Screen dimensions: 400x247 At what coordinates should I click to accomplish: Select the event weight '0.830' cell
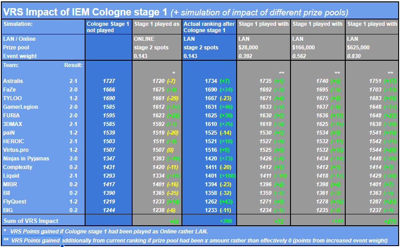point(354,56)
